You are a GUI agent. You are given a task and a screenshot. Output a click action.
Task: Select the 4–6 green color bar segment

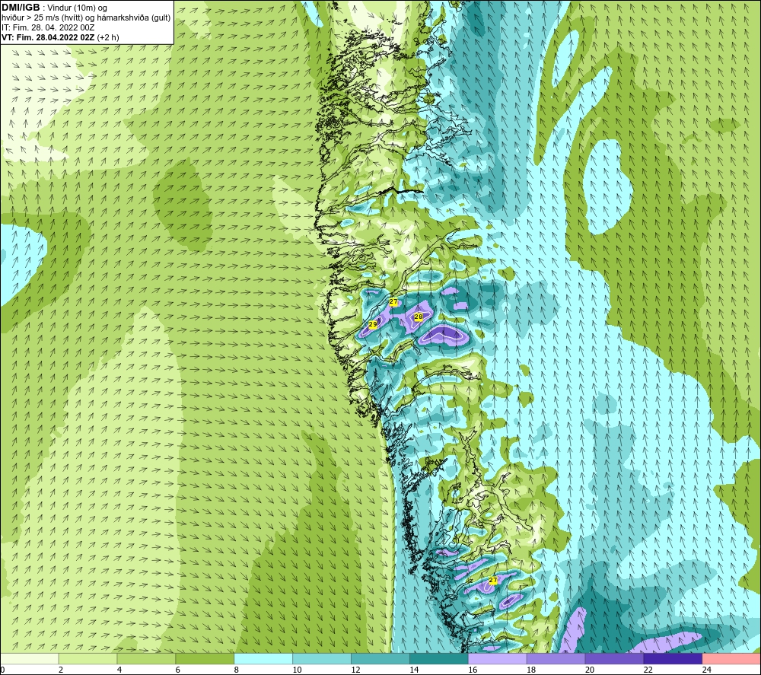pos(146,658)
